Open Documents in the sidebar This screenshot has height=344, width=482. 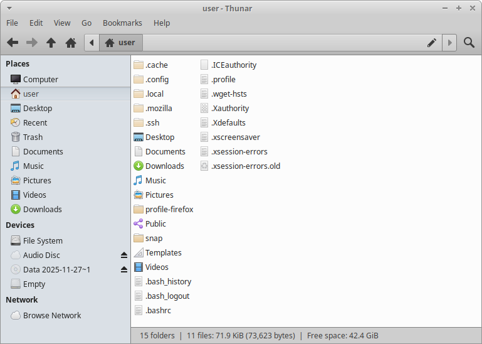[x=65, y=151]
